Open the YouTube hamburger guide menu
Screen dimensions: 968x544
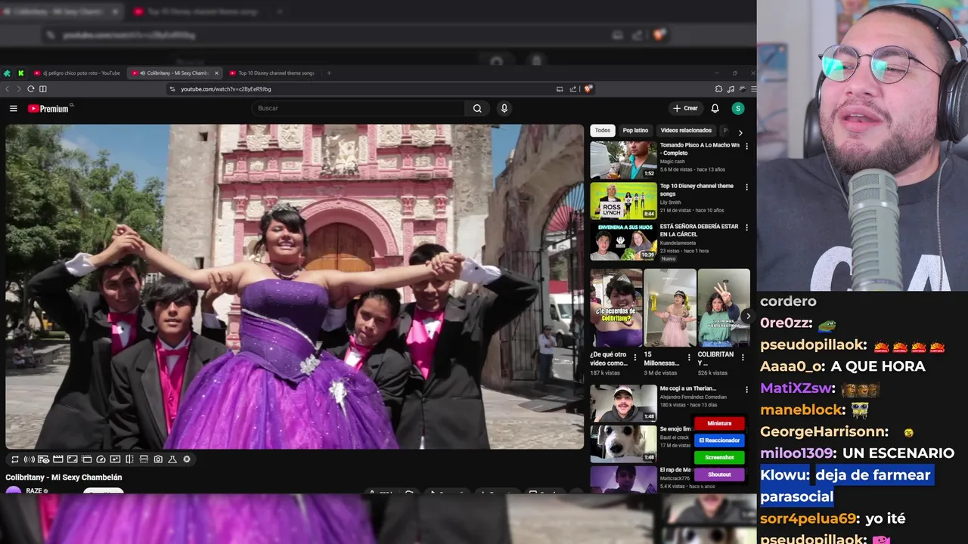[x=13, y=108]
